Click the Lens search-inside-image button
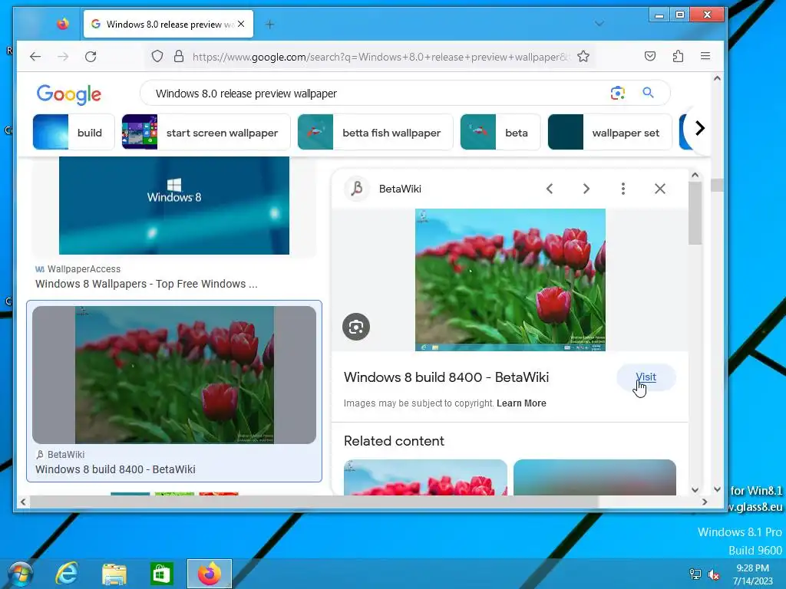Viewport: 786px width, 589px height. [356, 327]
